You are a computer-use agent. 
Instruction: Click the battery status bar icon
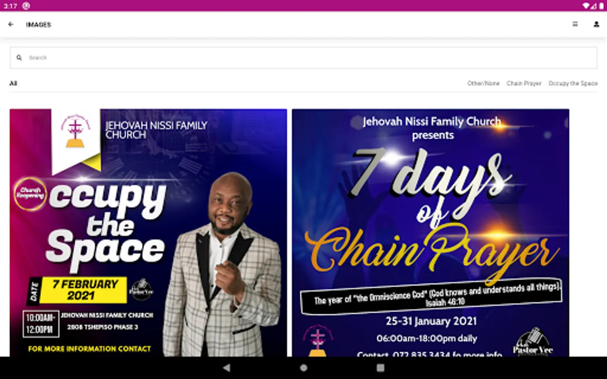tap(602, 6)
